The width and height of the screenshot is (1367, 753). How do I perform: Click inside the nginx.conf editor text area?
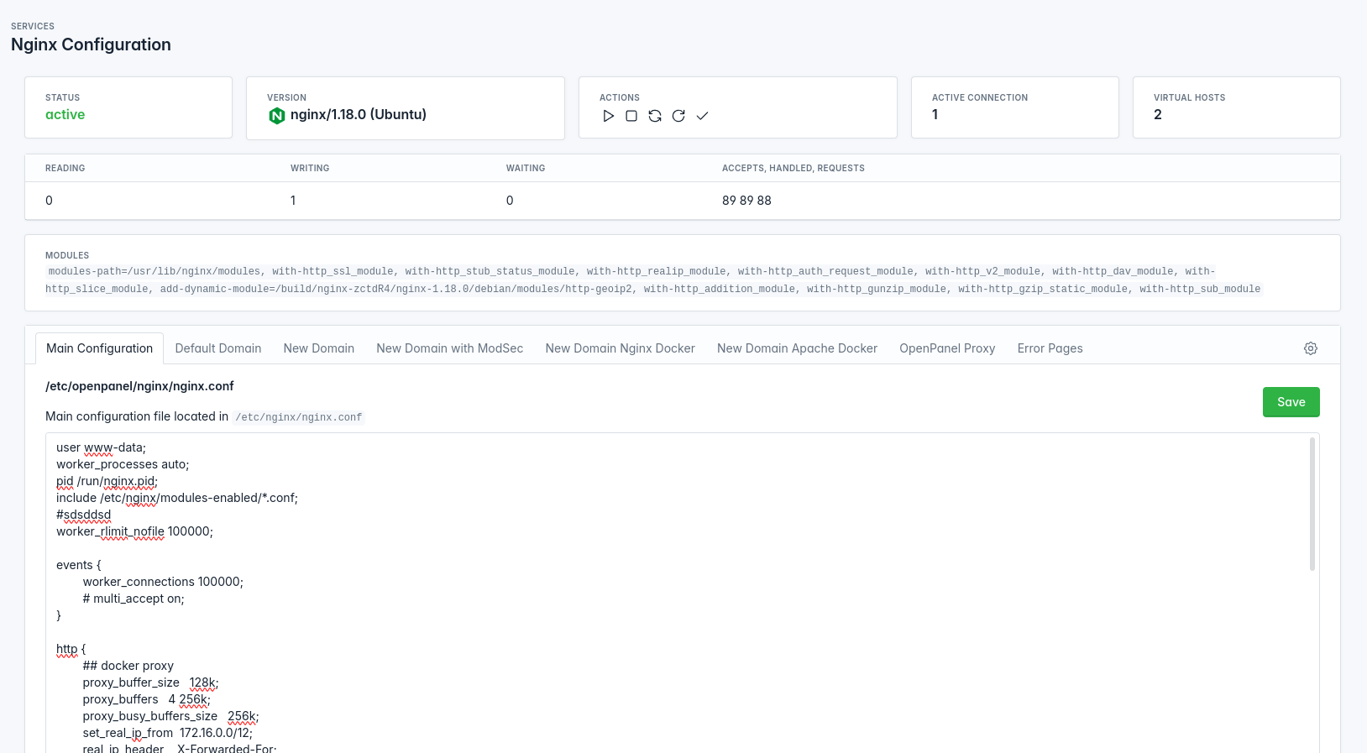672,588
